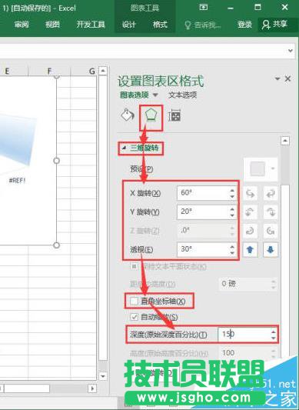The width and height of the screenshot is (299, 410).
Task: Decrease Y rotation with spinner down arrow
Action: point(232,215)
